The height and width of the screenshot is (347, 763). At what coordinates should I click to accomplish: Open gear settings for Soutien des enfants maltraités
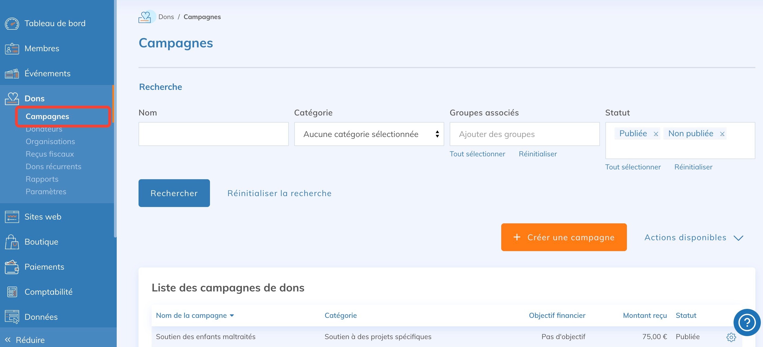pos(731,337)
